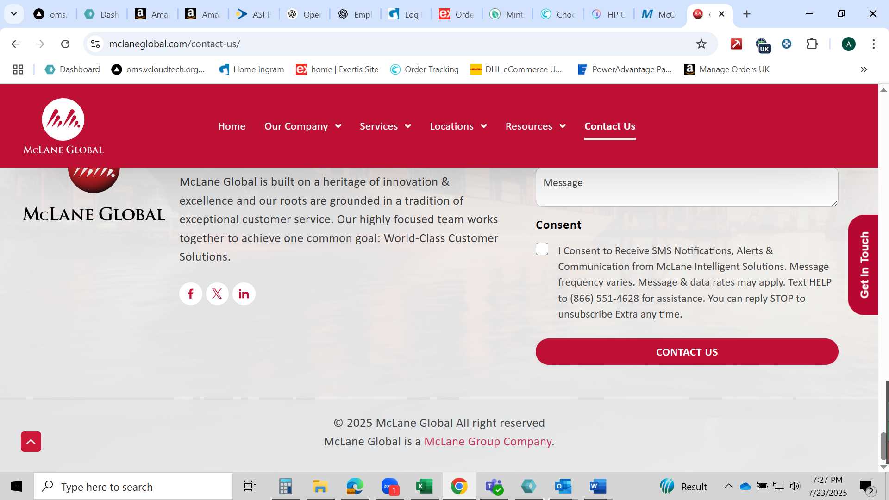Select the Contact Us menu item
The width and height of the screenshot is (889, 500).
click(610, 126)
